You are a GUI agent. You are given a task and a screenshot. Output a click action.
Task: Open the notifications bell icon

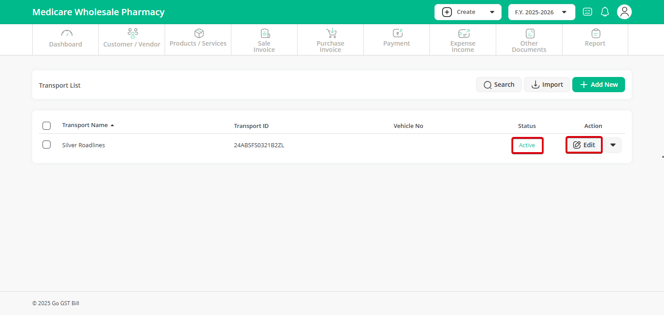coord(605,12)
